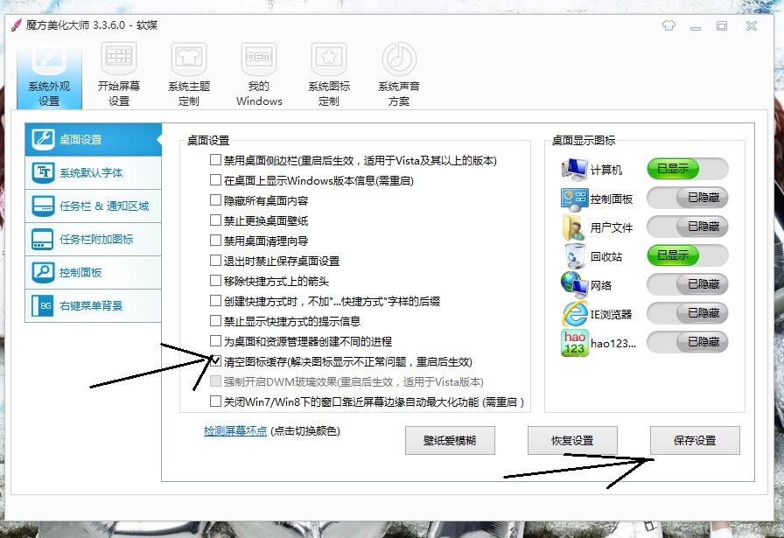The width and height of the screenshot is (784, 538).
Task: Open the 系统主题定制 shirt icon
Action: click(189, 59)
